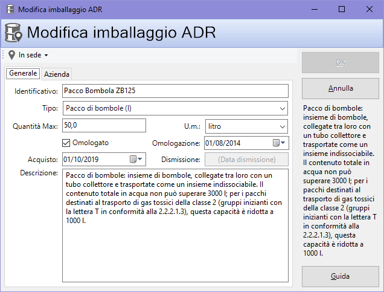
Task: Click inside the Descrizione text area
Action: coord(175,242)
